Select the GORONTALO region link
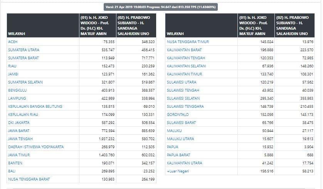323x189 pixels. [178, 114]
